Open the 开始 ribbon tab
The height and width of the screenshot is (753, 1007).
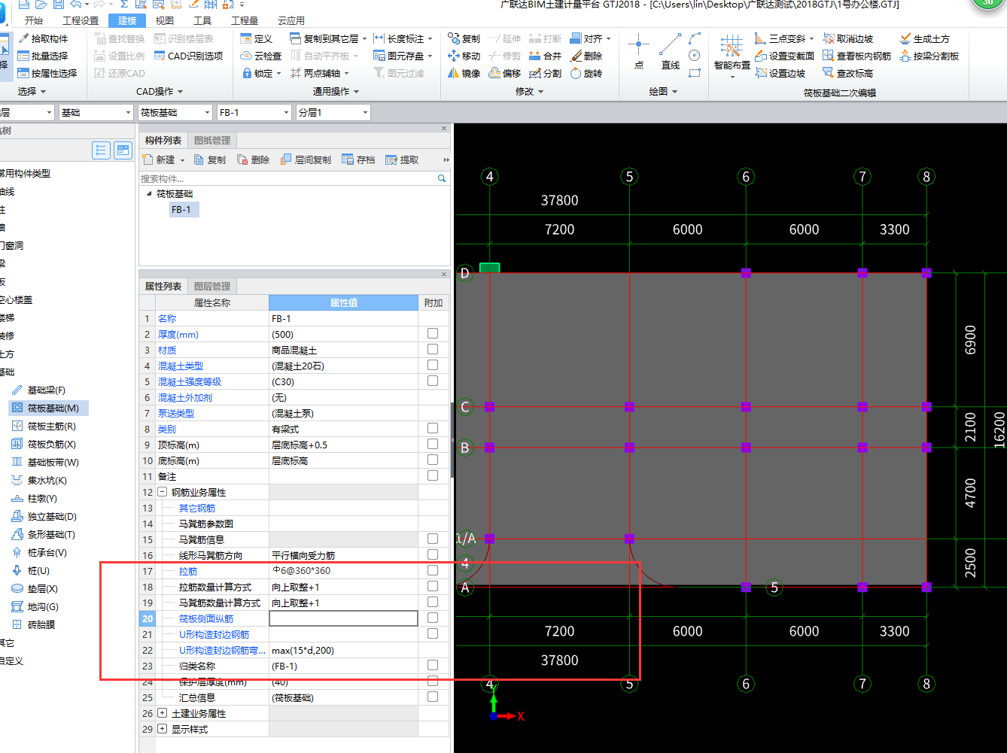(x=34, y=21)
